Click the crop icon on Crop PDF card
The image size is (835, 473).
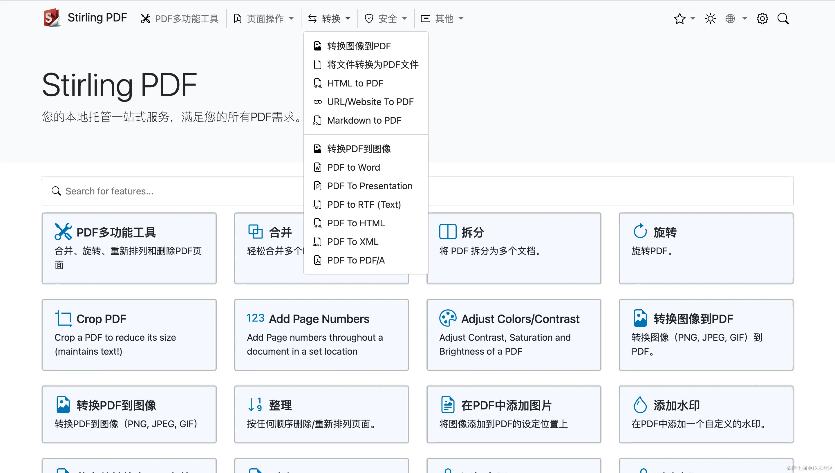coord(63,318)
